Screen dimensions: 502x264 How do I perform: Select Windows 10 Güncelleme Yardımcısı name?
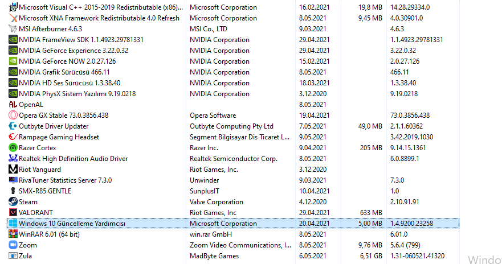click(72, 224)
